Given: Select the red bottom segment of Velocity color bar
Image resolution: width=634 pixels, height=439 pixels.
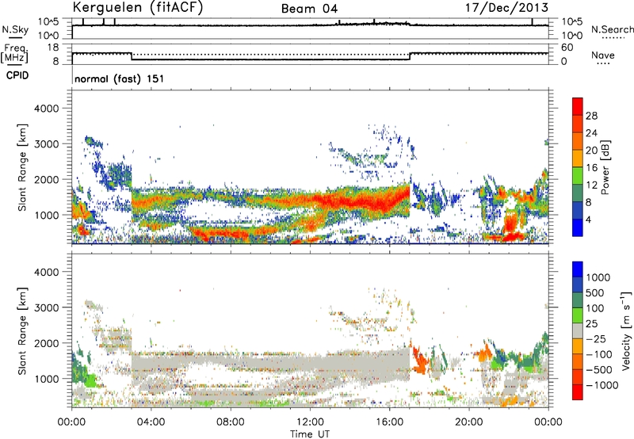Looking at the screenshot, I should 578,392.
